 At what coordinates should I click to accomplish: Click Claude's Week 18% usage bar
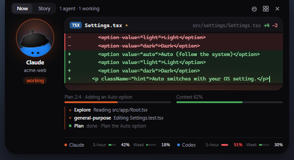[151, 145]
